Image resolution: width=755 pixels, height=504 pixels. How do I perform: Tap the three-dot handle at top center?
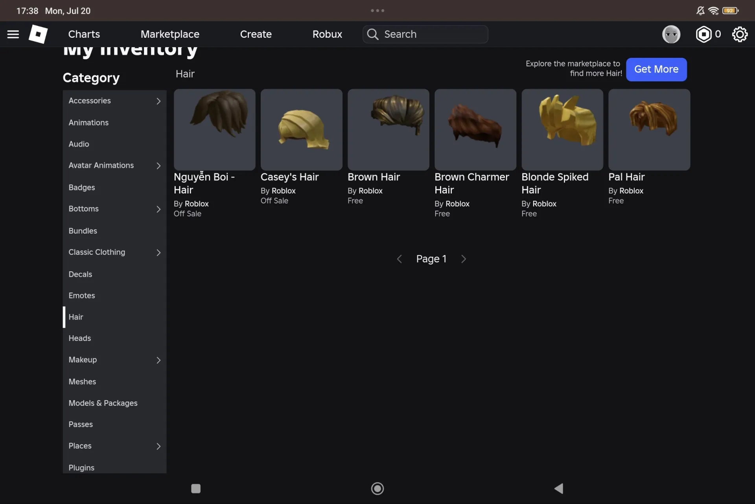coord(377,11)
